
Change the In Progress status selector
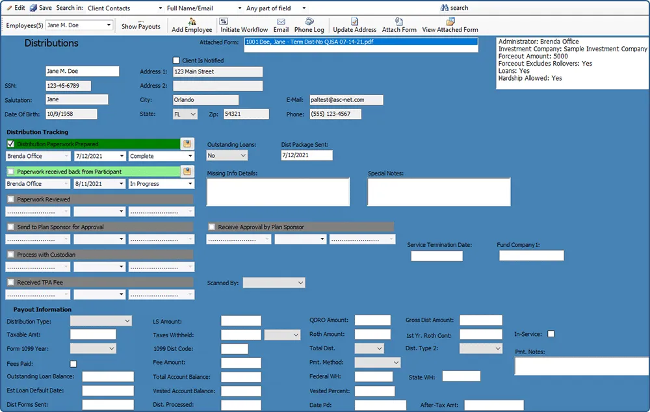point(160,183)
